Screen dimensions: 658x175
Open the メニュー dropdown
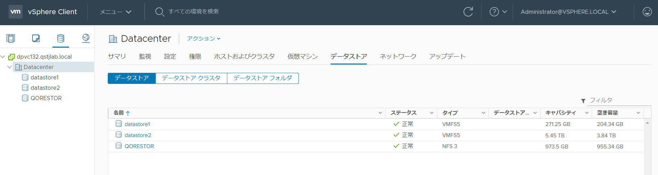116,12
